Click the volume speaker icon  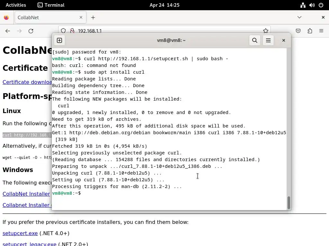[x=312, y=5]
